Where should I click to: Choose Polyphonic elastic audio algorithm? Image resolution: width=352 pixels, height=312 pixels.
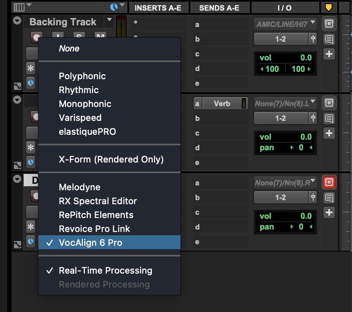coord(82,76)
